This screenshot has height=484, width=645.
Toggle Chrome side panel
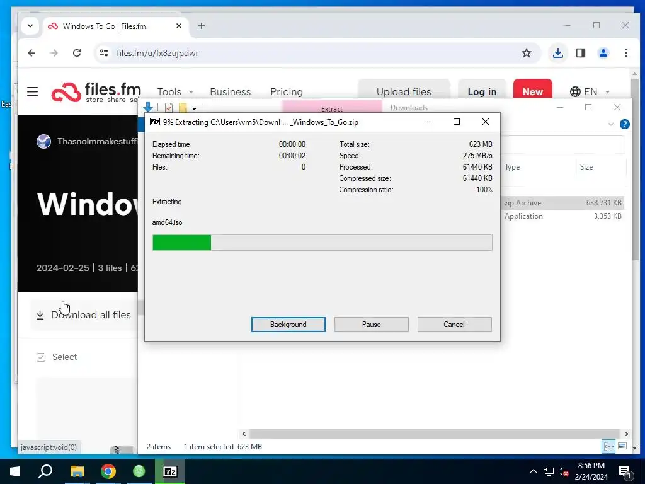coord(580,53)
